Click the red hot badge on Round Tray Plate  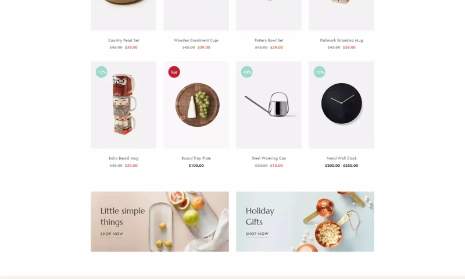174,72
